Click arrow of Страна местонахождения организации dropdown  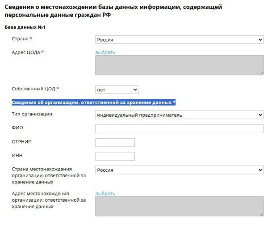[x=260, y=170]
